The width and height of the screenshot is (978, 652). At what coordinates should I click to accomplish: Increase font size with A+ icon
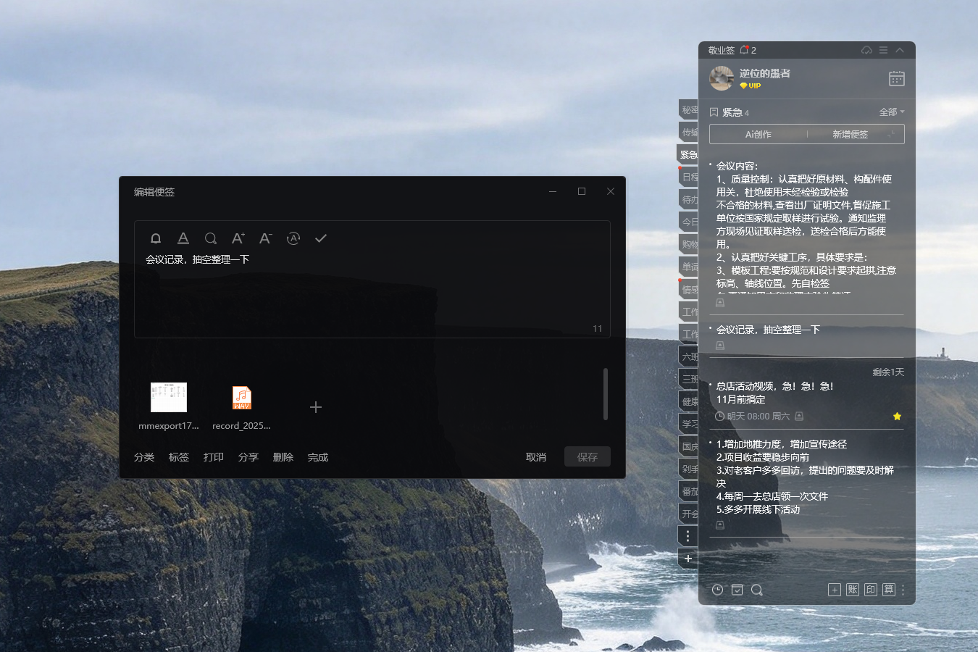(x=238, y=238)
